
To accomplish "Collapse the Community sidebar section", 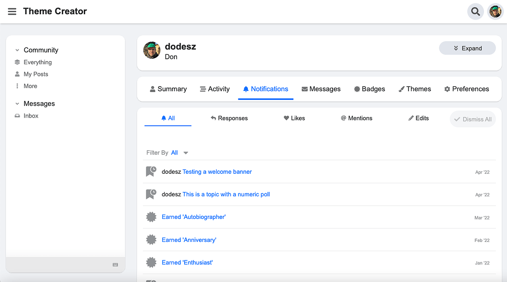I will coord(18,50).
